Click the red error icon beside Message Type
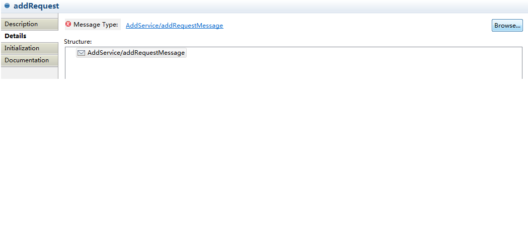Screen dimensions: 528x231 pyautogui.click(x=68, y=24)
